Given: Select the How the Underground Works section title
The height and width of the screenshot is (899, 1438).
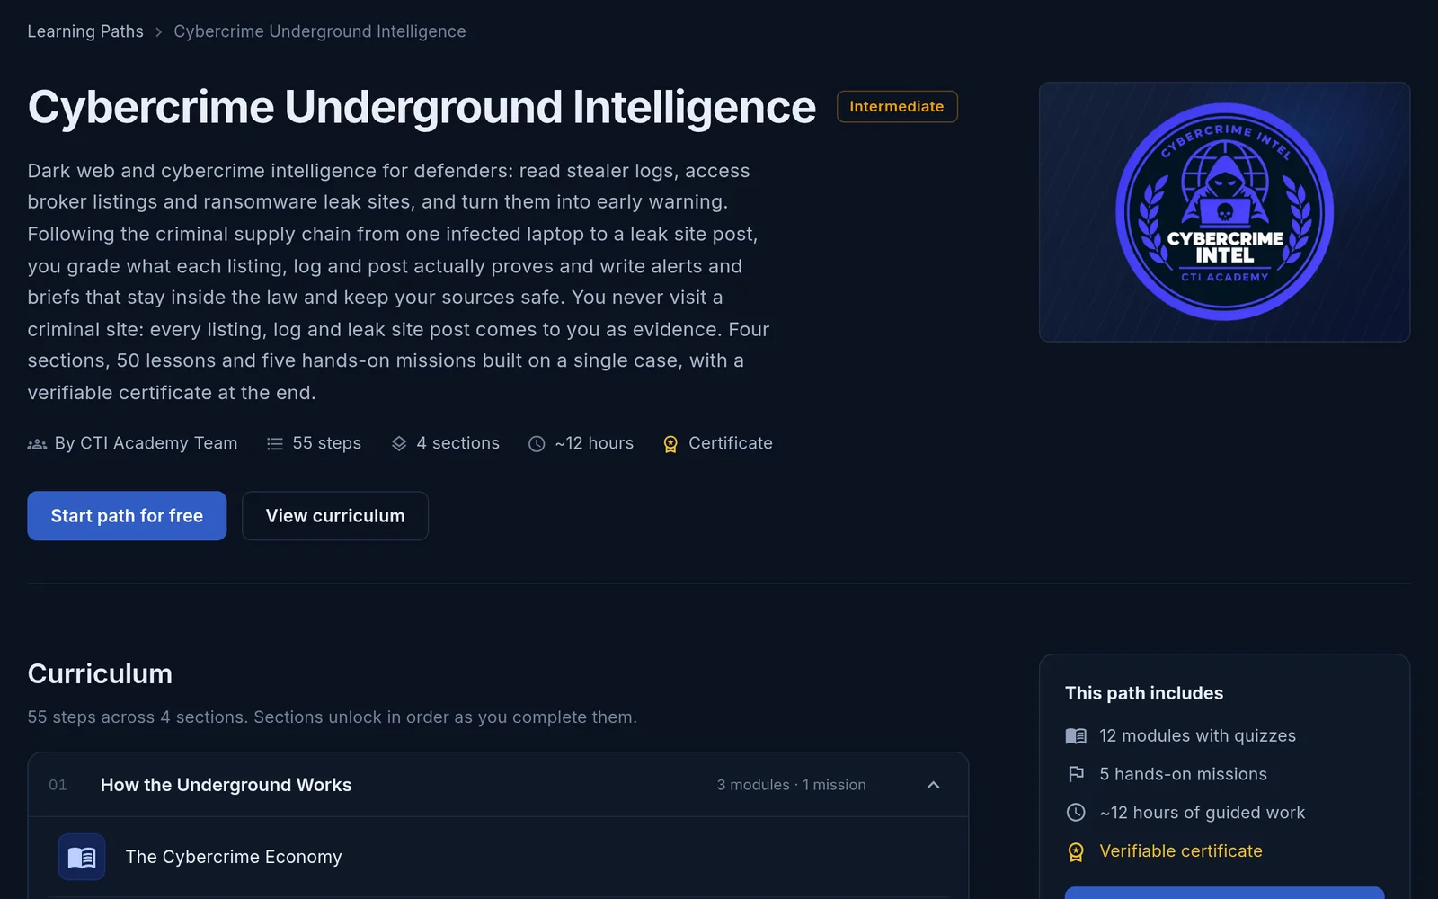Looking at the screenshot, I should tap(226, 785).
